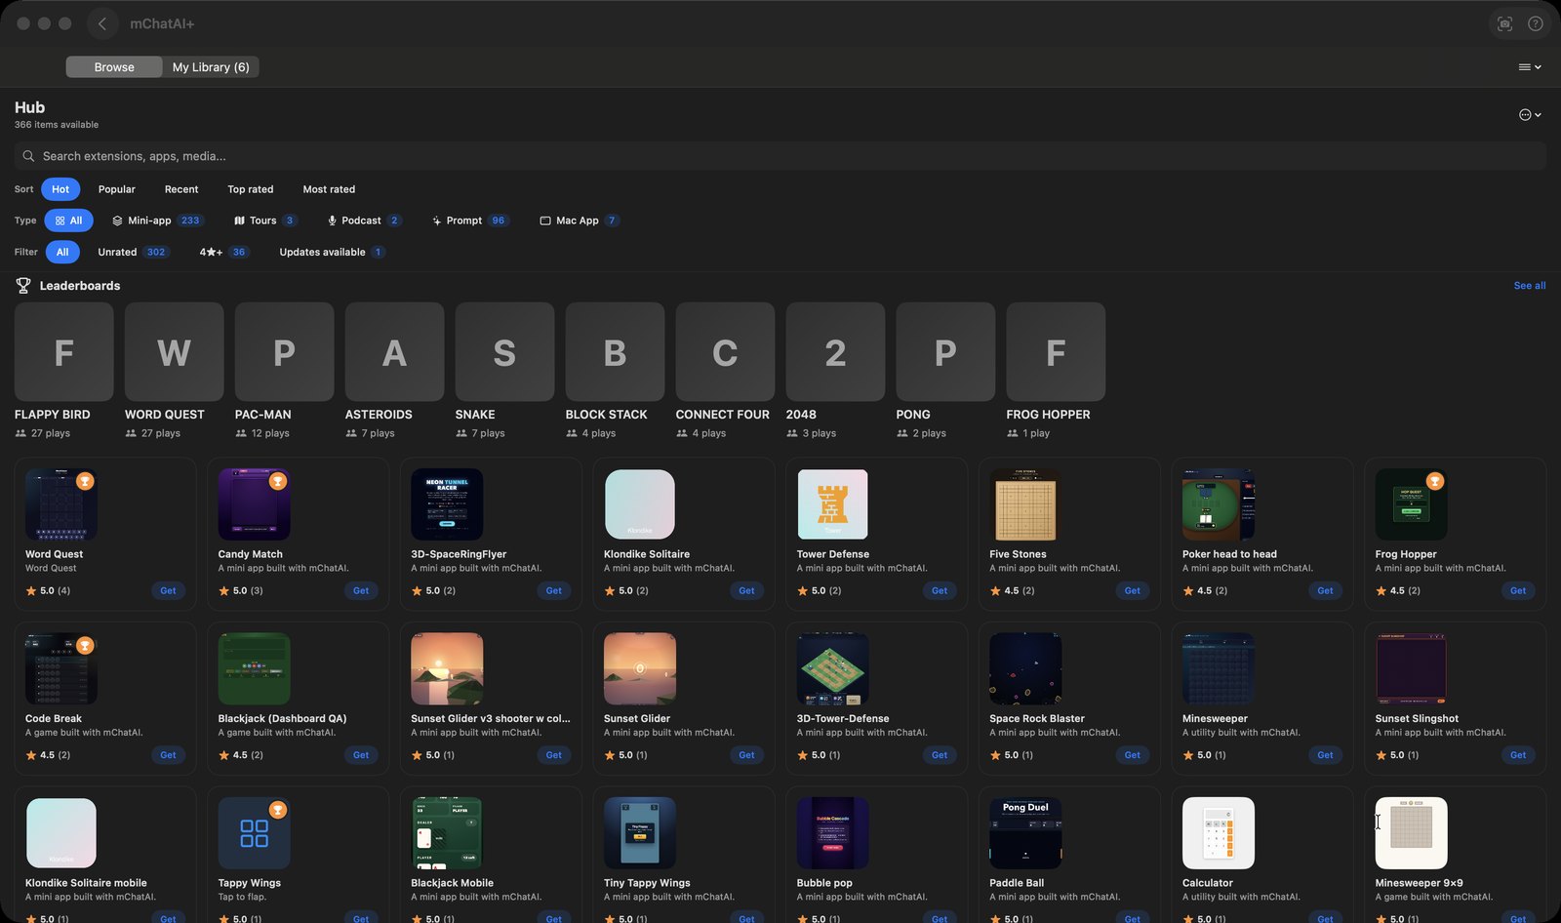Open the Flappy Bird leaderboard tile
Viewport: 1561px width, 923px height.
pos(64,352)
